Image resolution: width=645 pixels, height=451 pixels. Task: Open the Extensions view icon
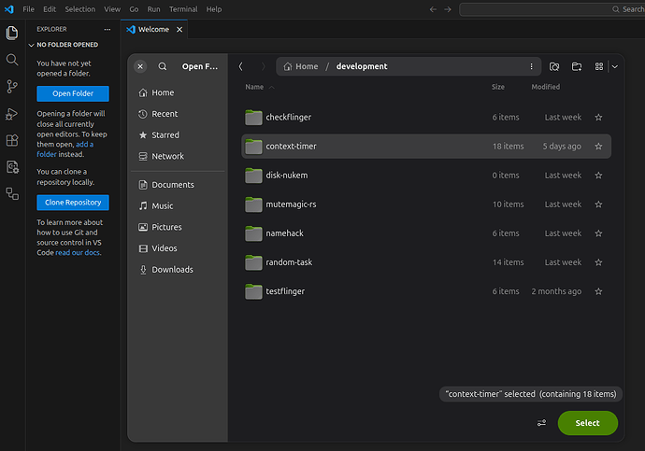[x=12, y=141]
